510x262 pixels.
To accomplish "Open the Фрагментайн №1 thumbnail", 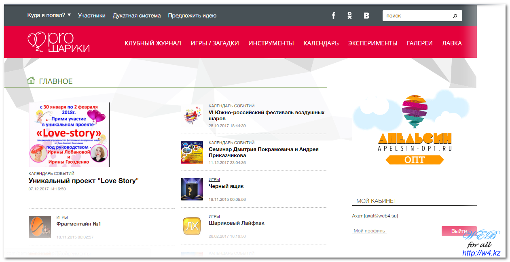I will (40, 227).
